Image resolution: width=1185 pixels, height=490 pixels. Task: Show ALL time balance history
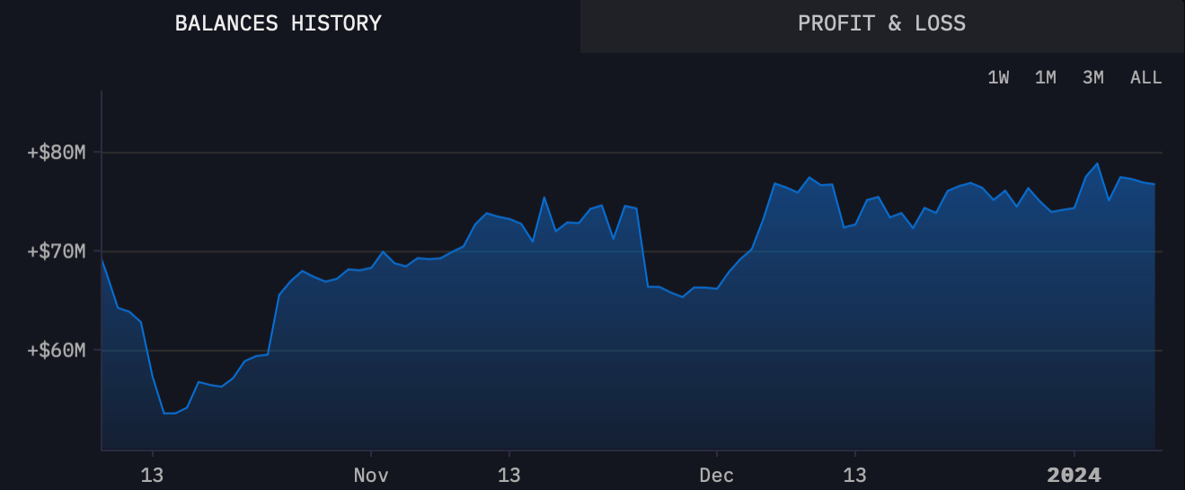pos(1145,77)
